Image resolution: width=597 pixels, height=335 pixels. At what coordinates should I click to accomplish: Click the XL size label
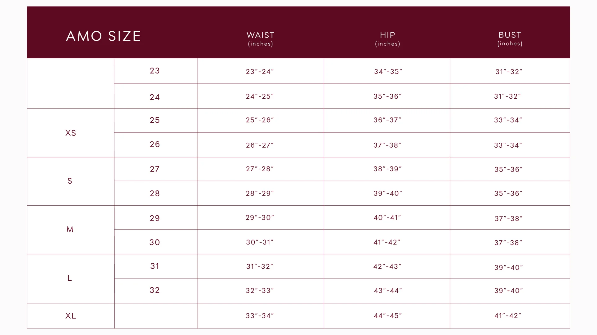(71, 316)
